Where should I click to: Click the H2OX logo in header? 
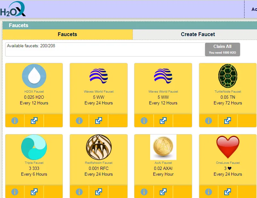[x=13, y=9]
